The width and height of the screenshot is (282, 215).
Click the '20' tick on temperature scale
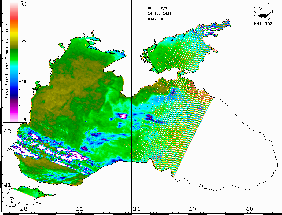coord(24,82)
